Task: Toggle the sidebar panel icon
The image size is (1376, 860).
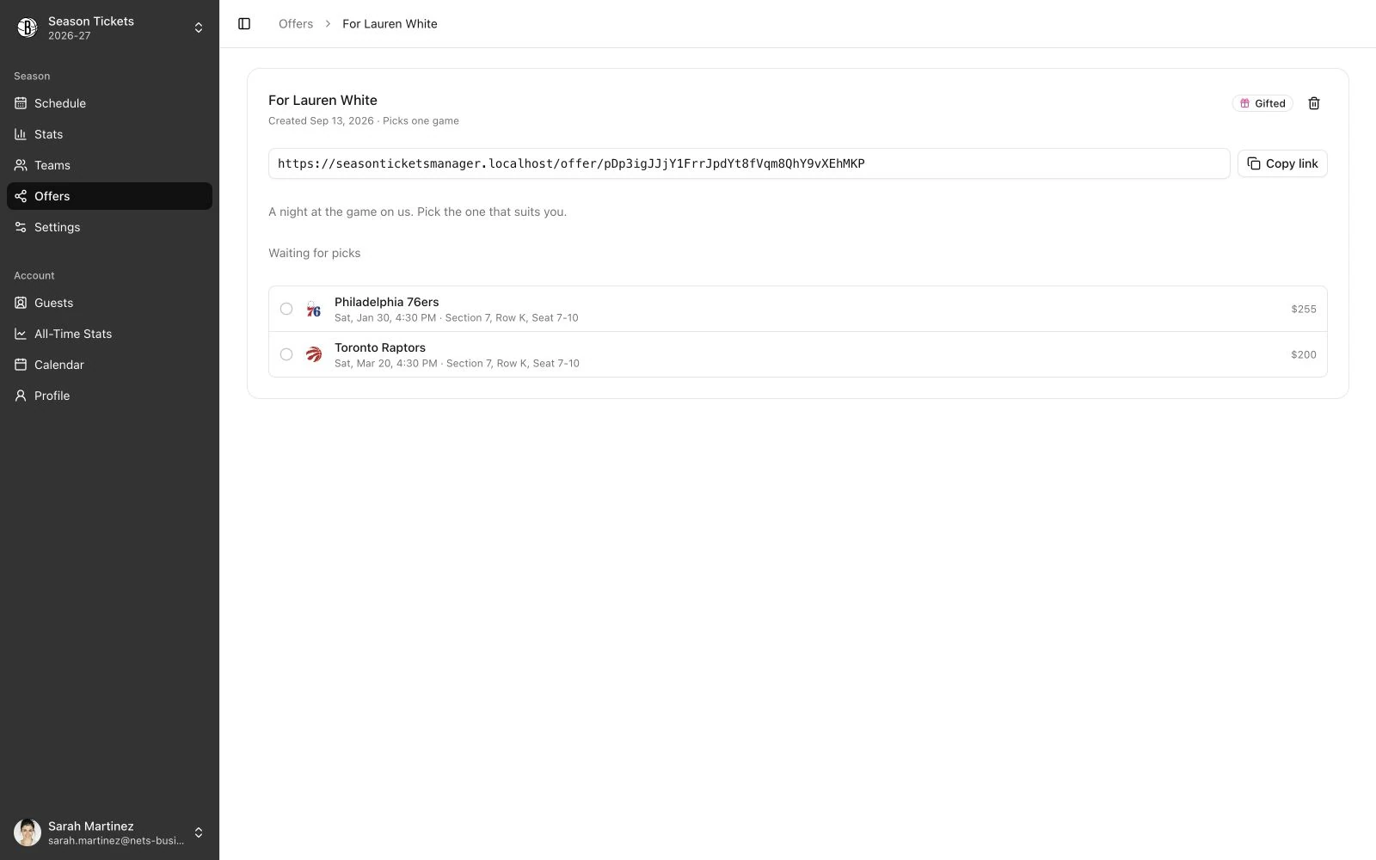Action: pos(244,24)
